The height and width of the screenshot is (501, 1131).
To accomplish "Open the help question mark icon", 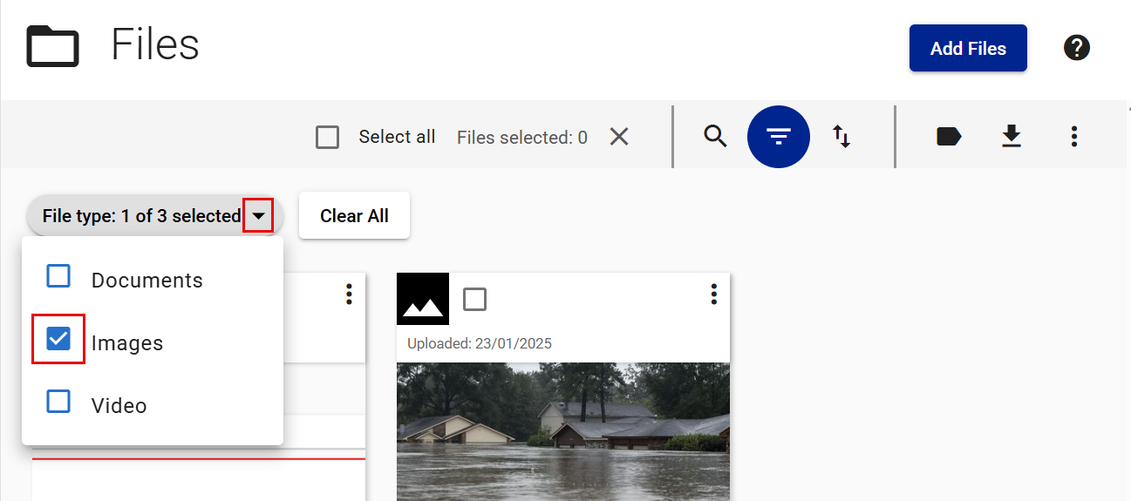I will click(1077, 48).
